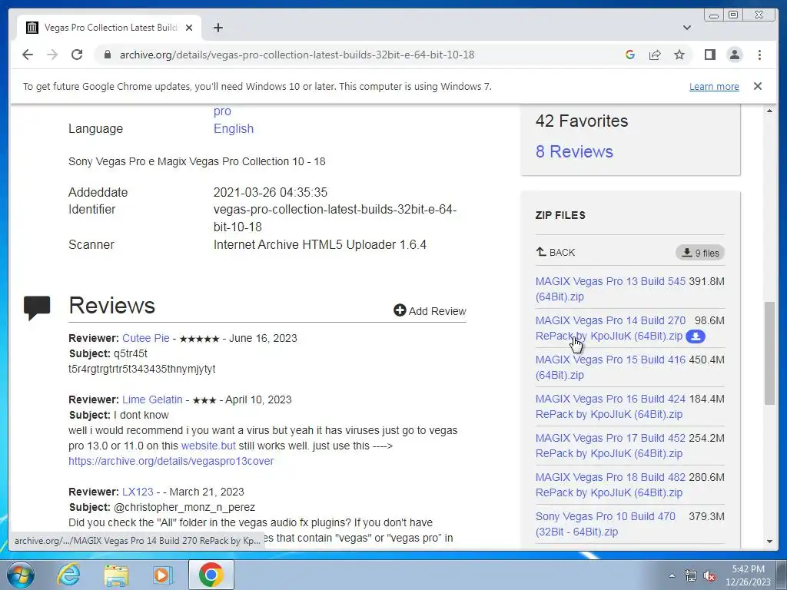Open the 8 Reviews link

coord(574,151)
